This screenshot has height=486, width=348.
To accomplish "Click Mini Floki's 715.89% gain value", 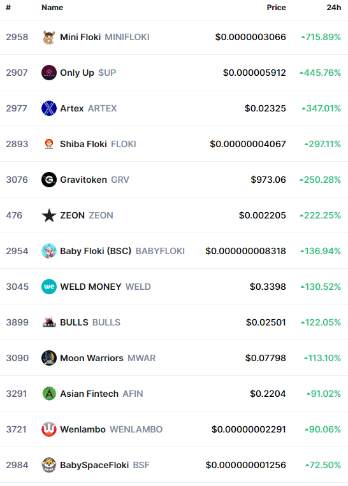I will point(321,37).
